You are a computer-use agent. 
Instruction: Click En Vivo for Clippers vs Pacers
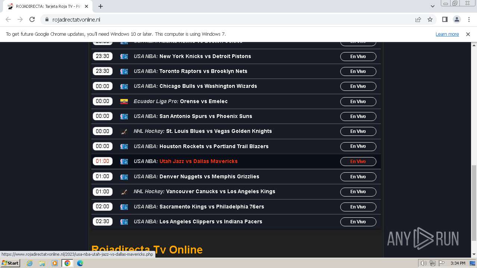pyautogui.click(x=358, y=222)
